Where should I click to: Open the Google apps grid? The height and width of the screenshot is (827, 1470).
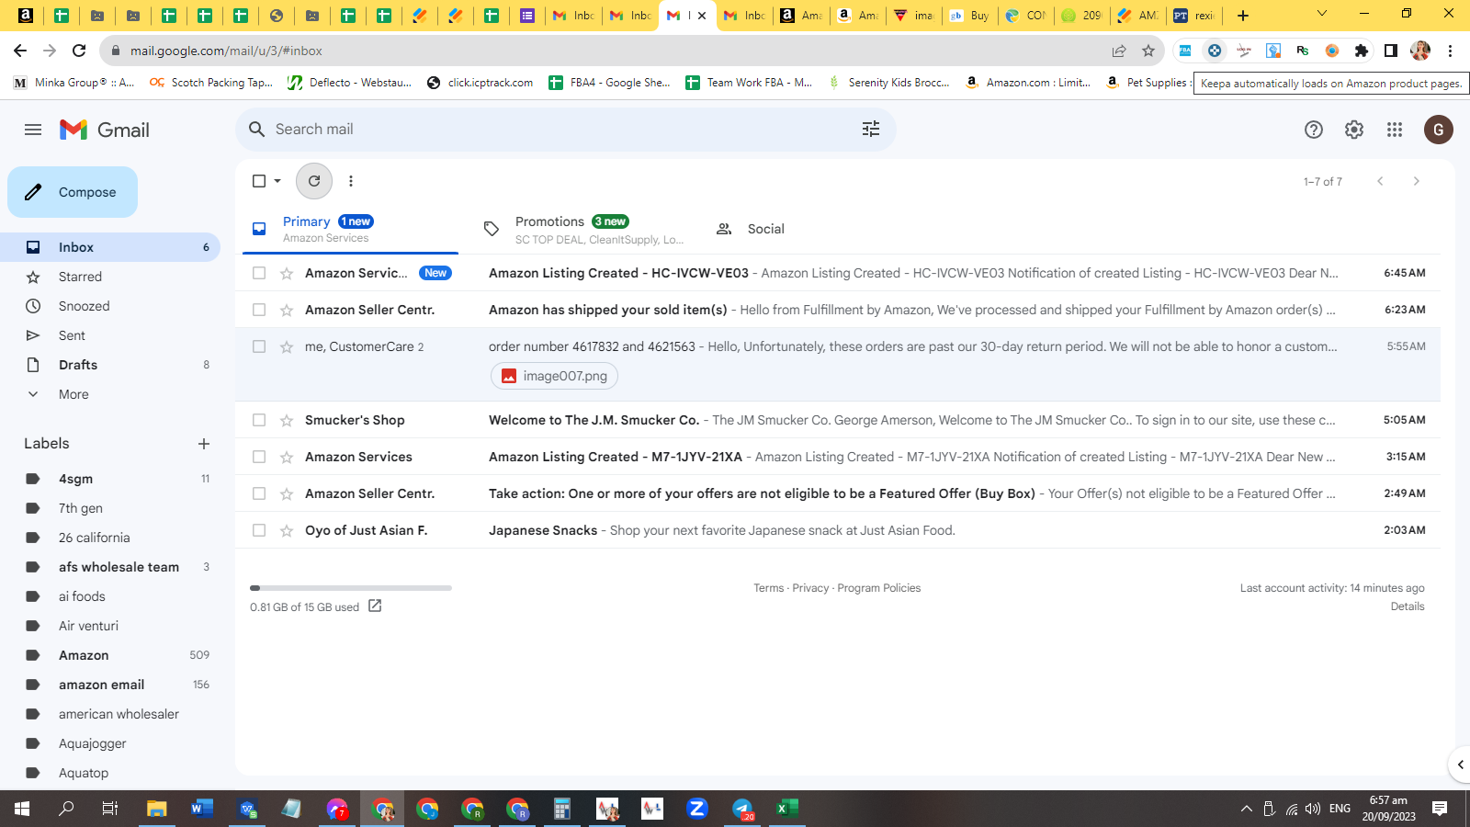(1395, 130)
